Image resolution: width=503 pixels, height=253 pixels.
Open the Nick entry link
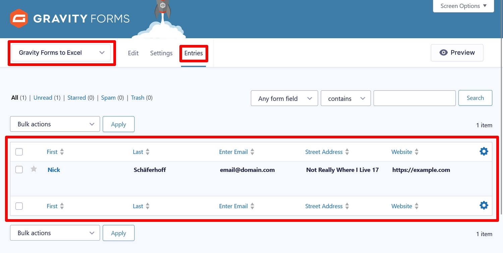tap(54, 170)
